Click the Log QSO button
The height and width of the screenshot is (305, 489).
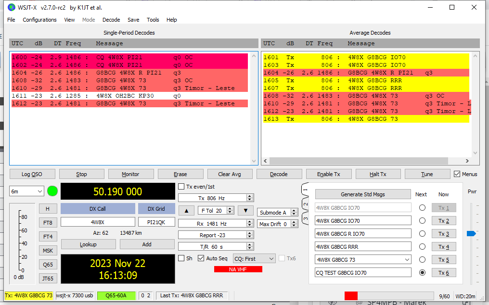[x=32, y=174]
